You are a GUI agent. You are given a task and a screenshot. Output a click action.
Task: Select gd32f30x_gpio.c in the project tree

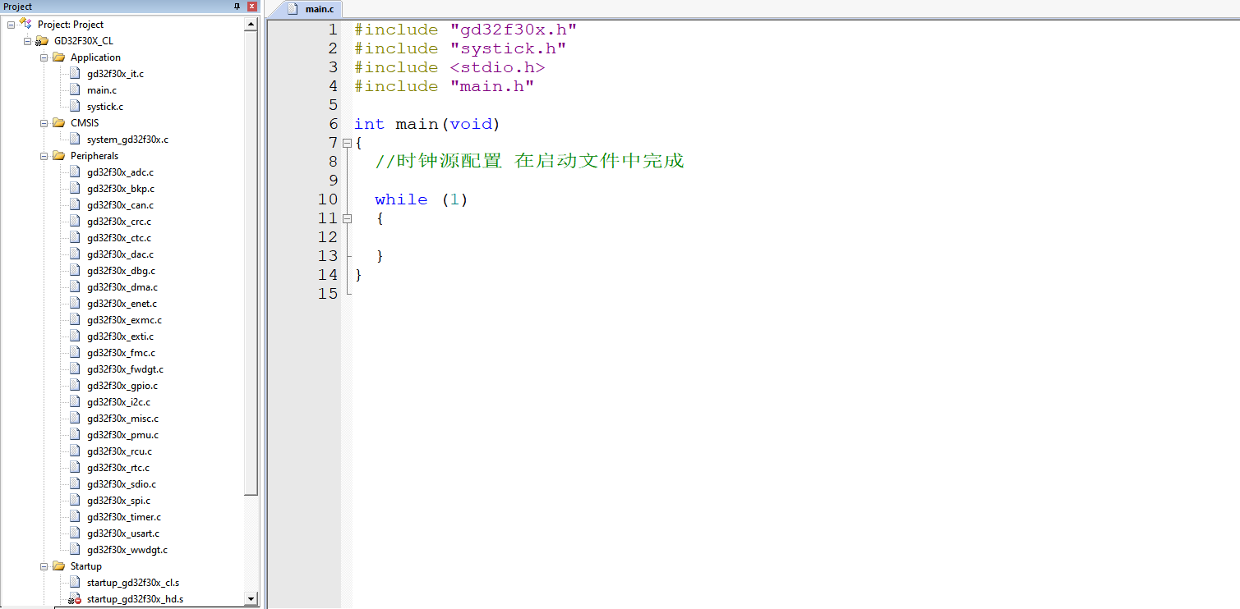pyautogui.click(x=122, y=386)
